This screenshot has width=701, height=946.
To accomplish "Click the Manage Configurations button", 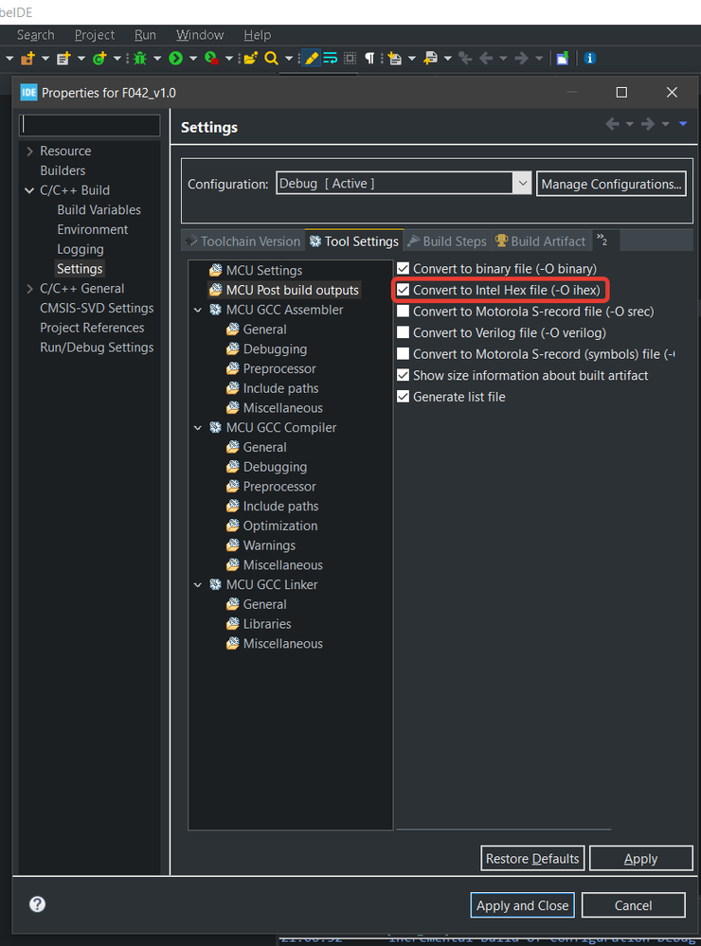I will tap(611, 184).
